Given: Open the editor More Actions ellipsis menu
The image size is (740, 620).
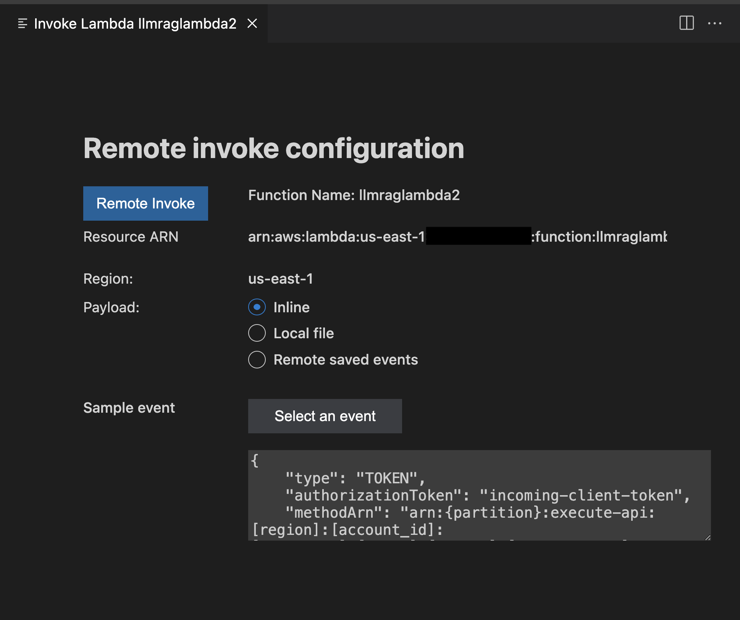Looking at the screenshot, I should click(714, 23).
